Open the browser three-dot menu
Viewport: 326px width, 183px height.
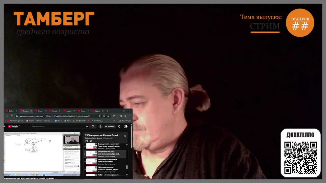pyautogui.click(x=130, y=116)
